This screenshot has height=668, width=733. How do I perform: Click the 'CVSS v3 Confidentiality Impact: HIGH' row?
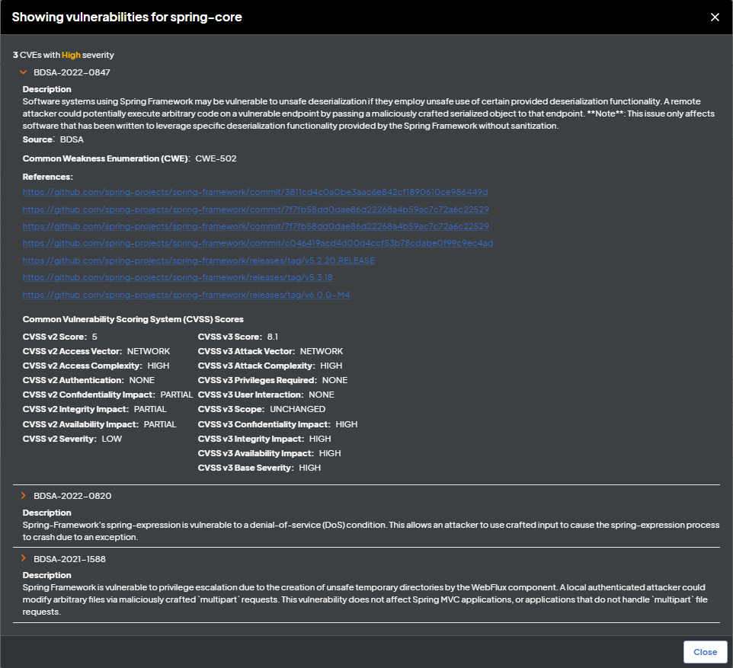pos(277,424)
